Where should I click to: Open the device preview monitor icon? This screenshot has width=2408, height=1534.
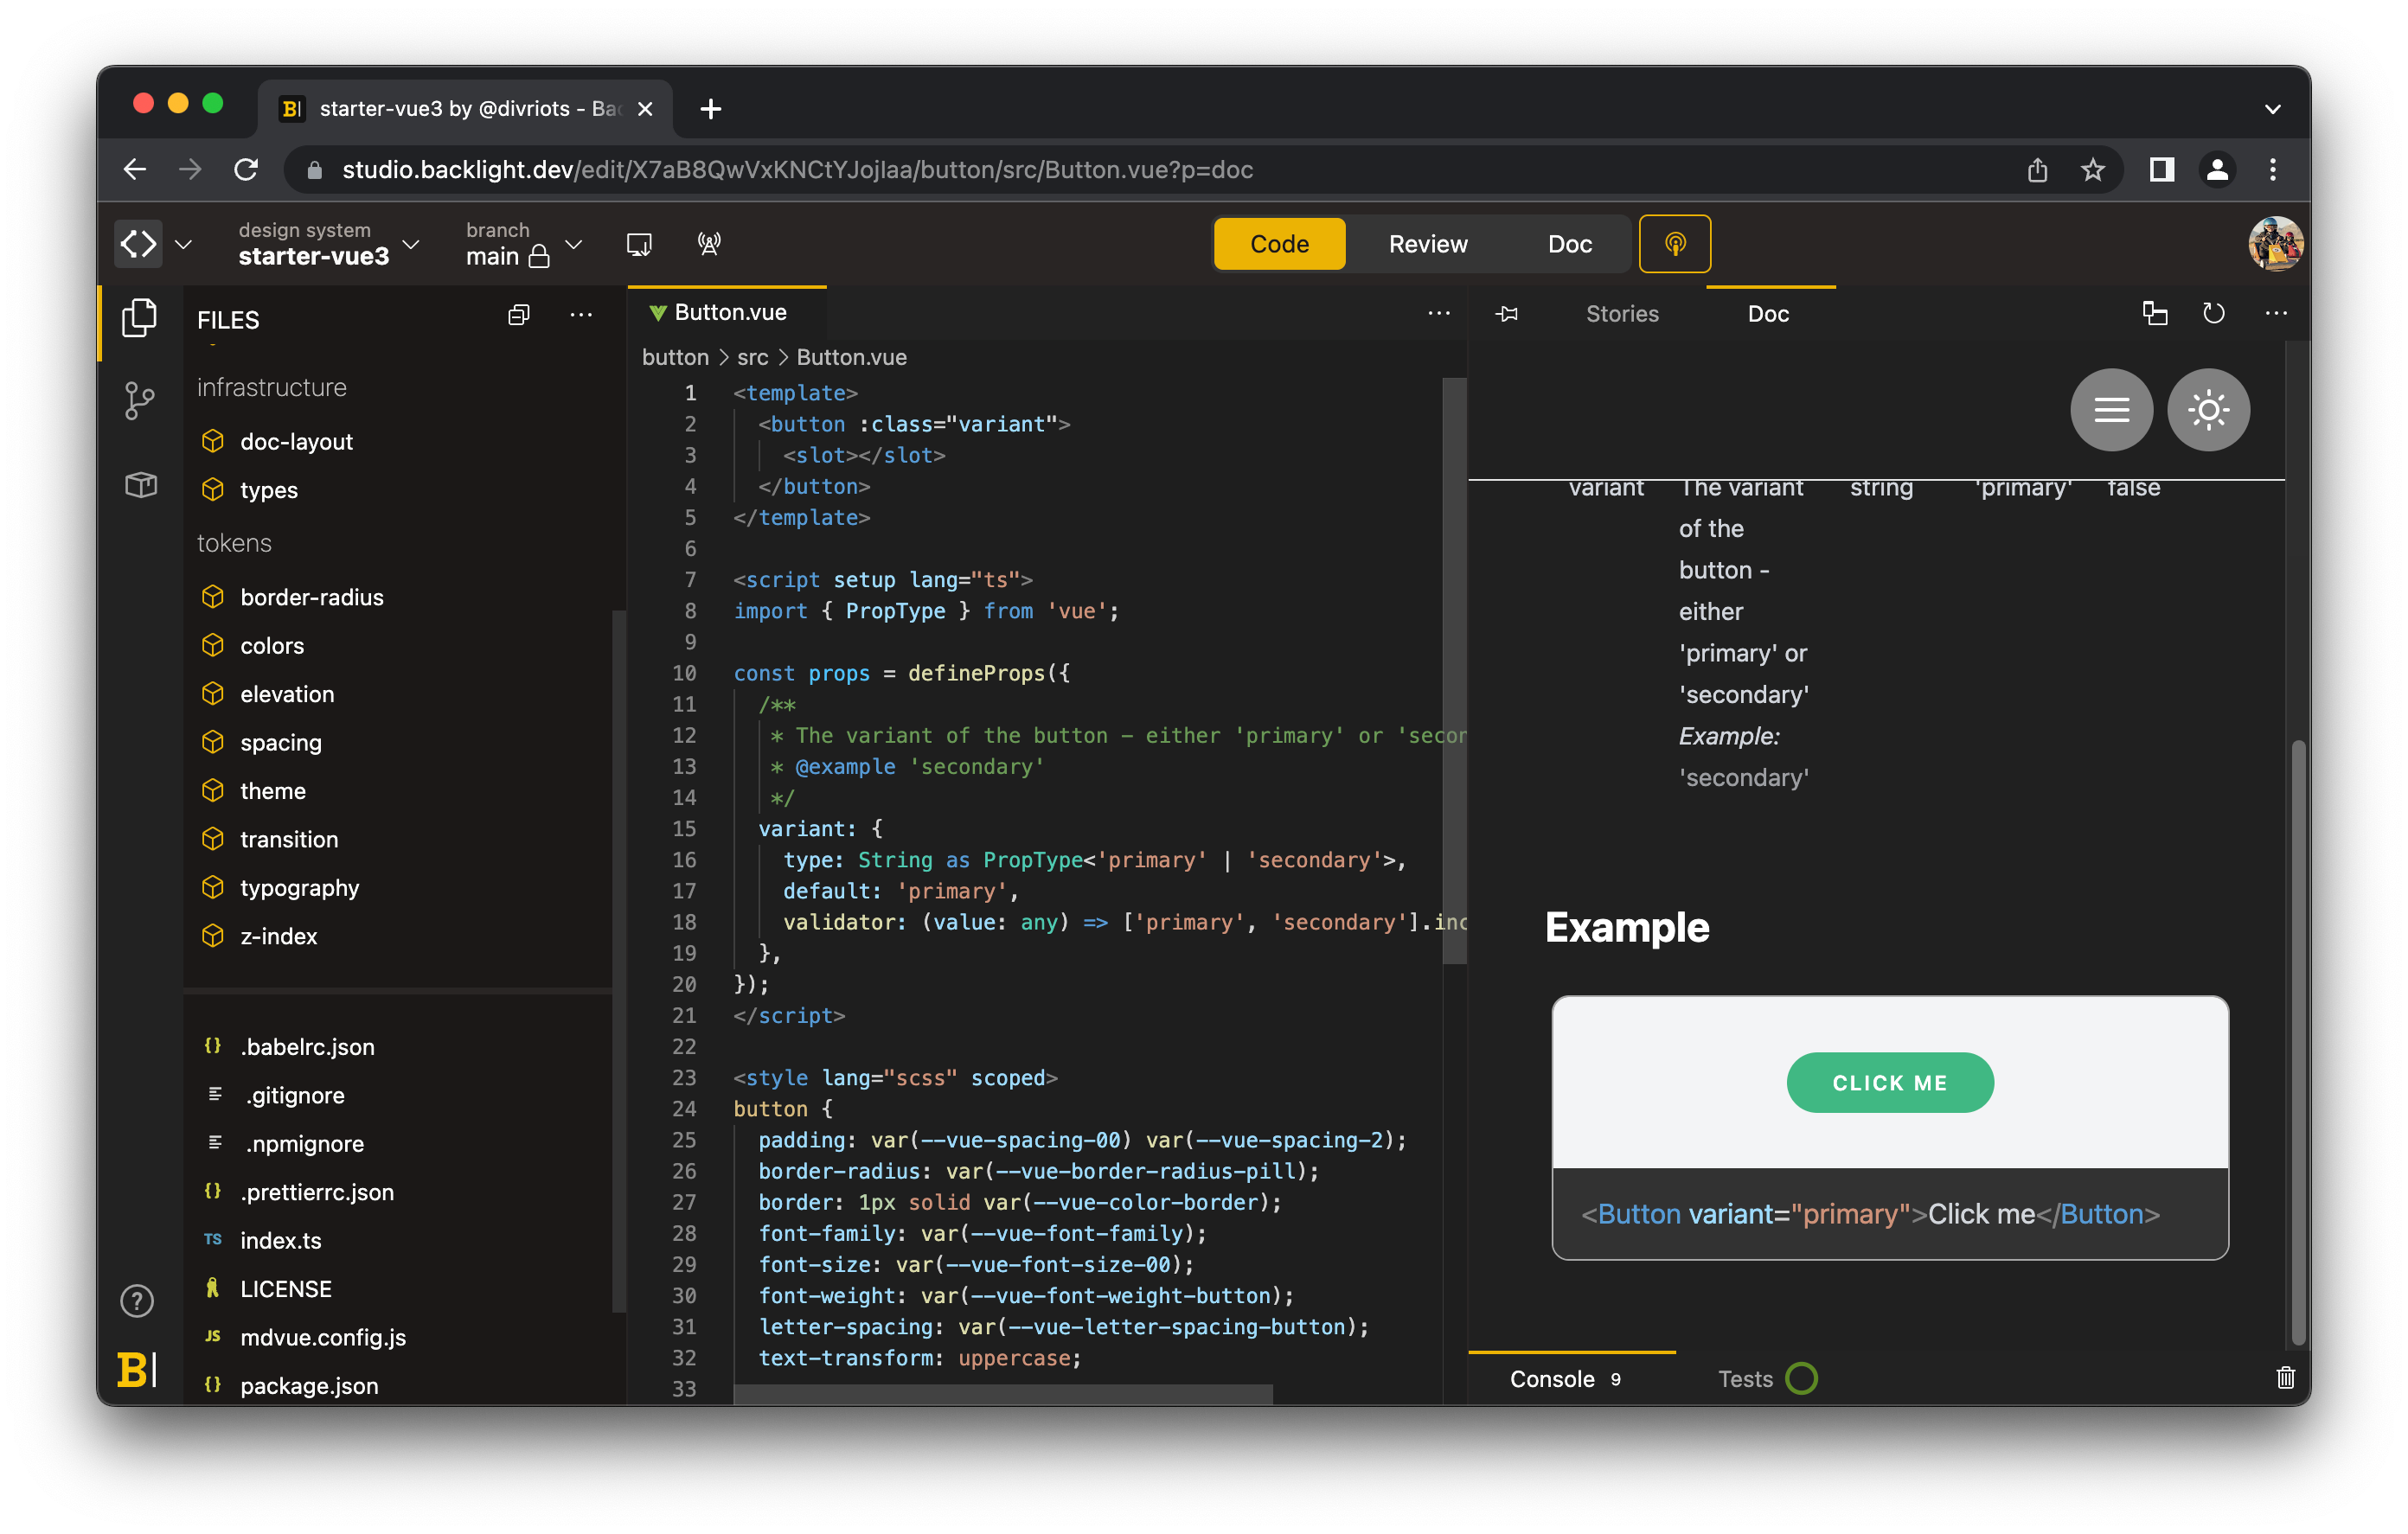pyautogui.click(x=639, y=244)
